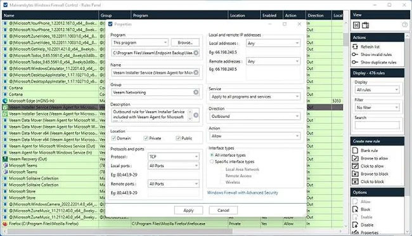This screenshot has height=236, width=412.
Task: Click the Apply button
Action: click(188, 210)
